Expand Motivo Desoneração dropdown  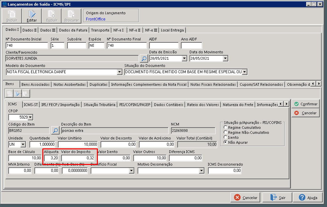[x=201, y=171]
